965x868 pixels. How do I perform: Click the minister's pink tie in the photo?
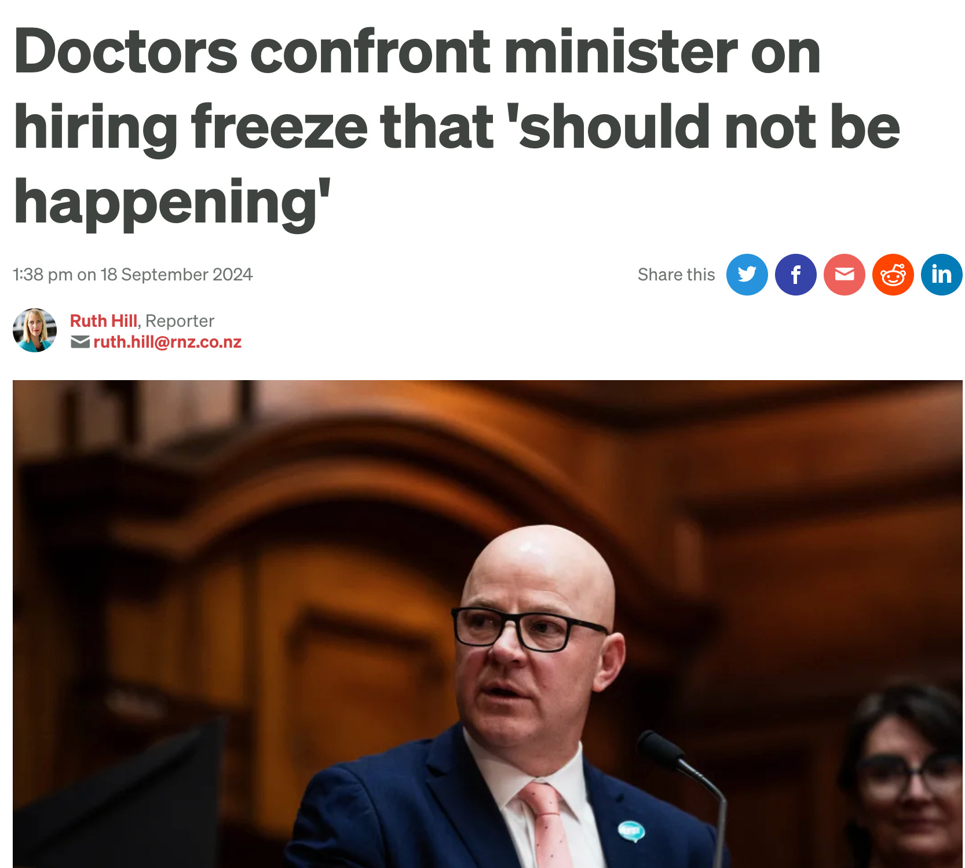[545, 824]
